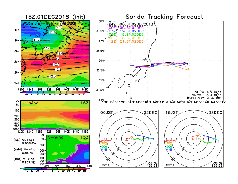Image resolution: width=238 pixels, height=184 pixels.
Task: Click the '(bot) V-wind @139.5E' description
Action: click(24, 161)
